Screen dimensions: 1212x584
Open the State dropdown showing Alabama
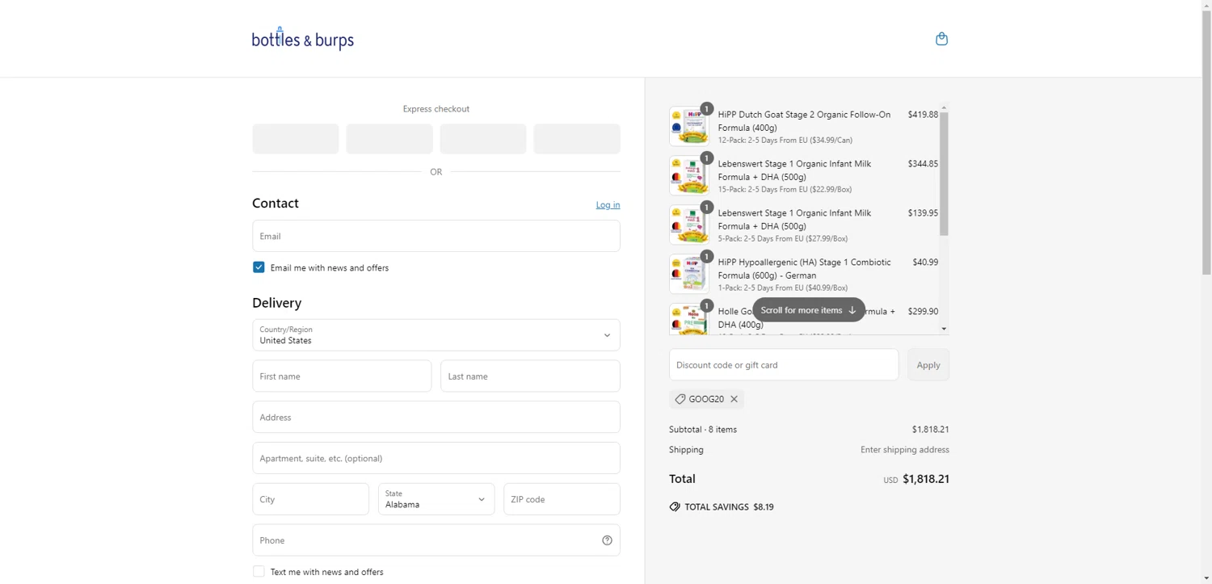(436, 499)
